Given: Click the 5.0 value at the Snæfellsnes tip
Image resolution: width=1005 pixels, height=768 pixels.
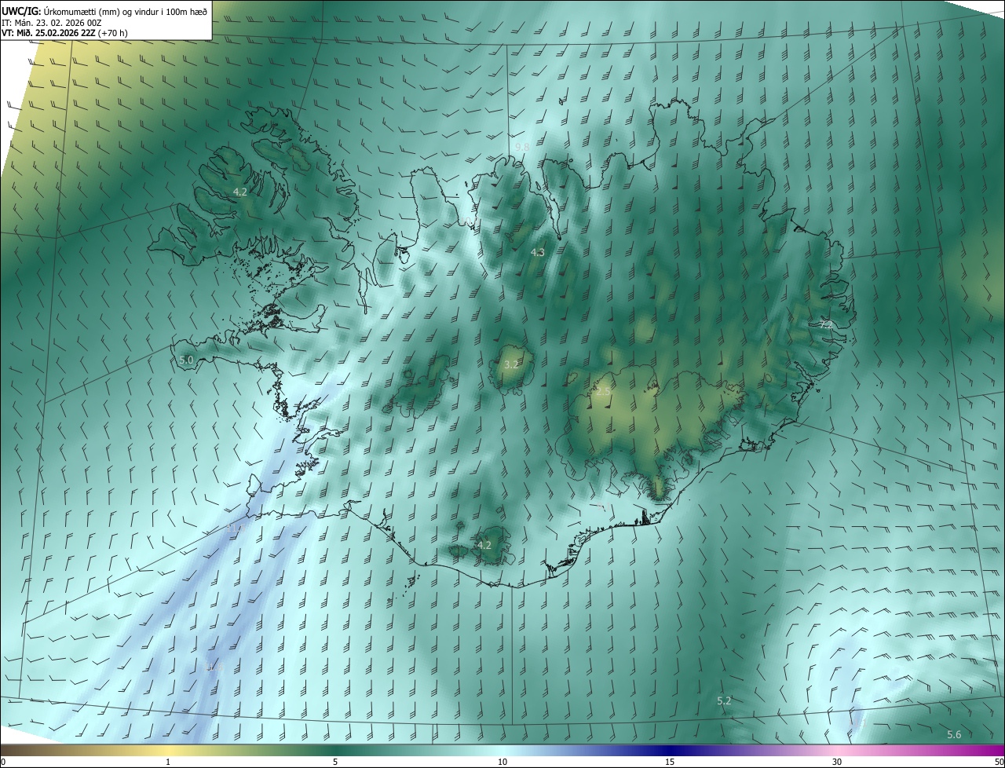Looking at the screenshot, I should (x=186, y=360).
